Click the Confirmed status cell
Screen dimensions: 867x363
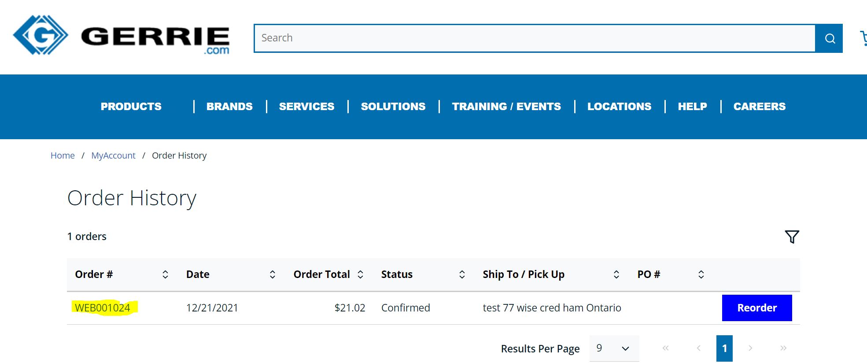tap(406, 307)
